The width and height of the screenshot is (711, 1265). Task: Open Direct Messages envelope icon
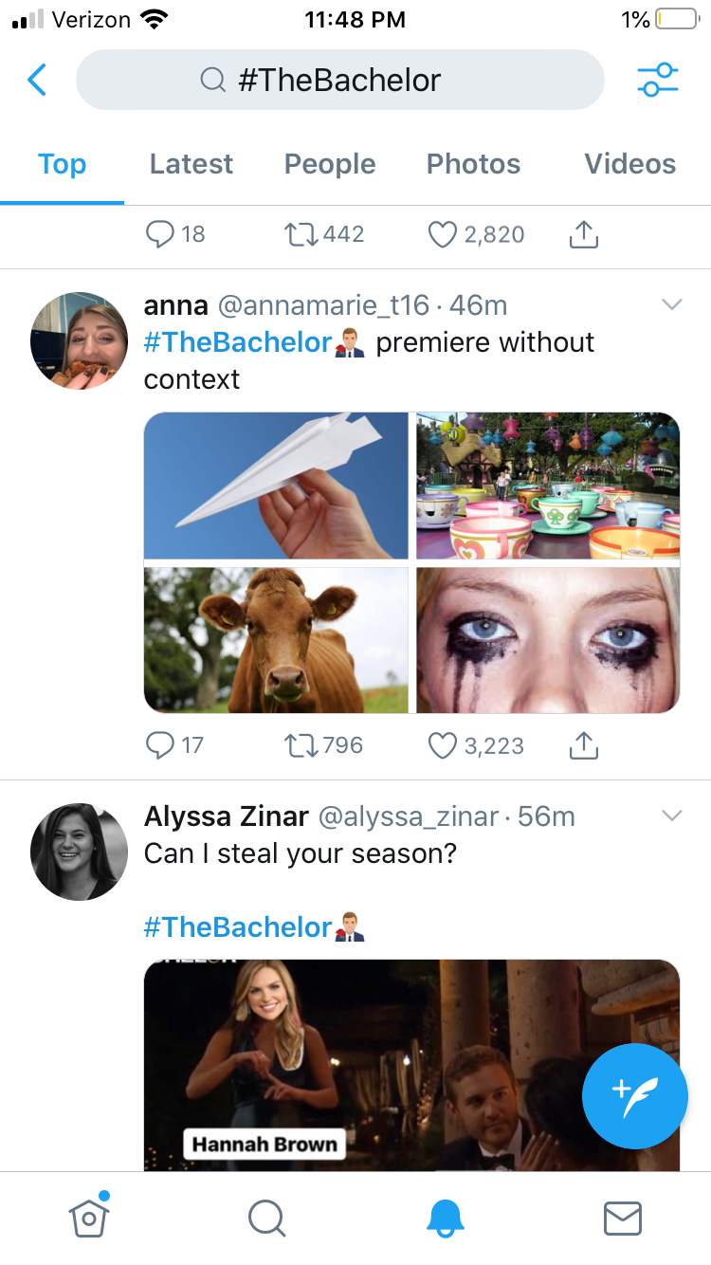[623, 1218]
